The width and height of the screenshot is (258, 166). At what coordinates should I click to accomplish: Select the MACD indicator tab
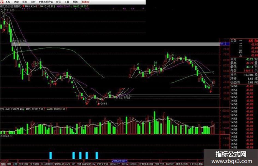click(x=68, y=164)
